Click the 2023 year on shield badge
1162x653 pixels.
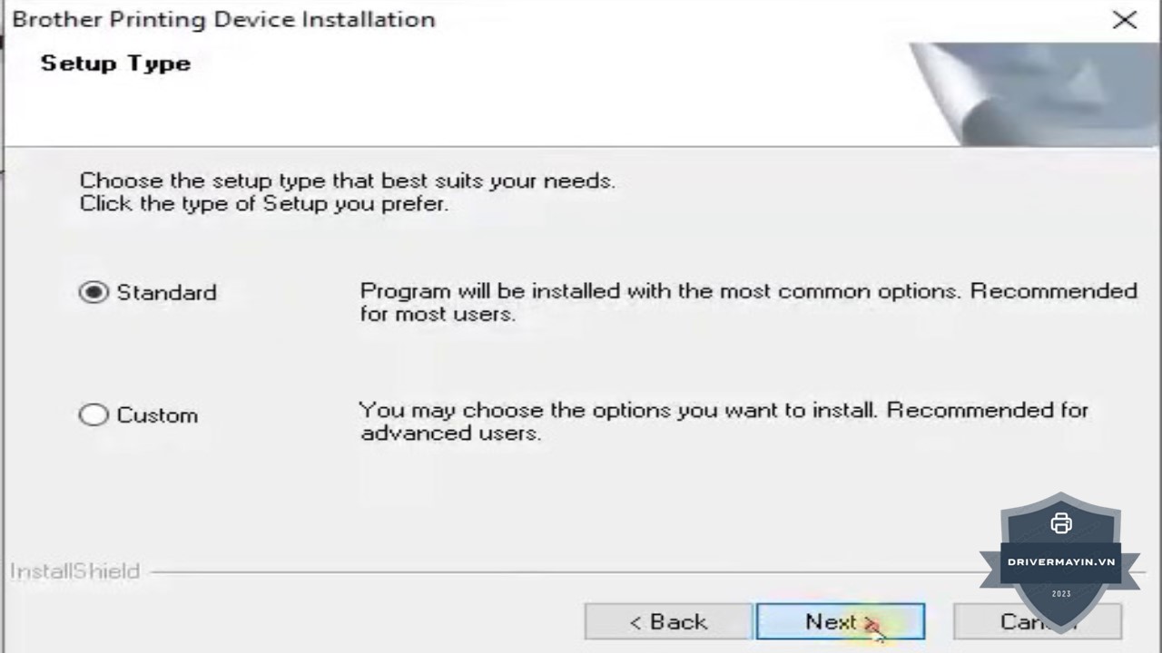(1060, 594)
